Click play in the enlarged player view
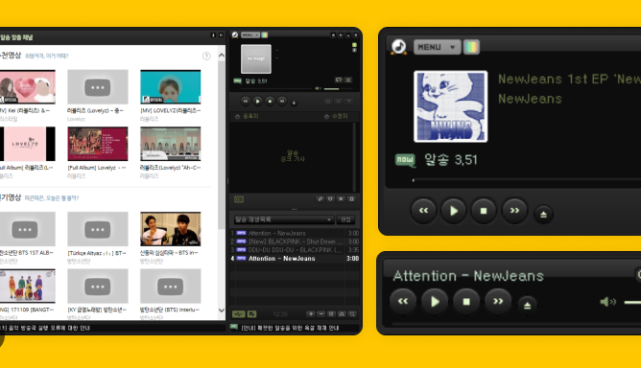Screen dimensions: 641x368 [x=454, y=211]
